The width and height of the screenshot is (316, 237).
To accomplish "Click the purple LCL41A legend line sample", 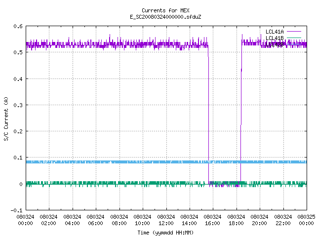I will pyautogui.click(x=294, y=32).
